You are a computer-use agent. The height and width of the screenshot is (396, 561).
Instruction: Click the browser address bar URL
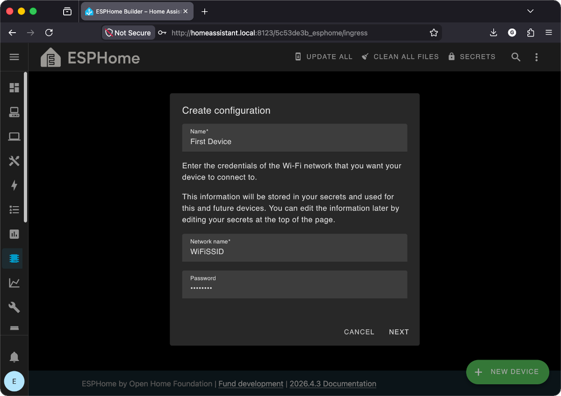pyautogui.click(x=269, y=33)
